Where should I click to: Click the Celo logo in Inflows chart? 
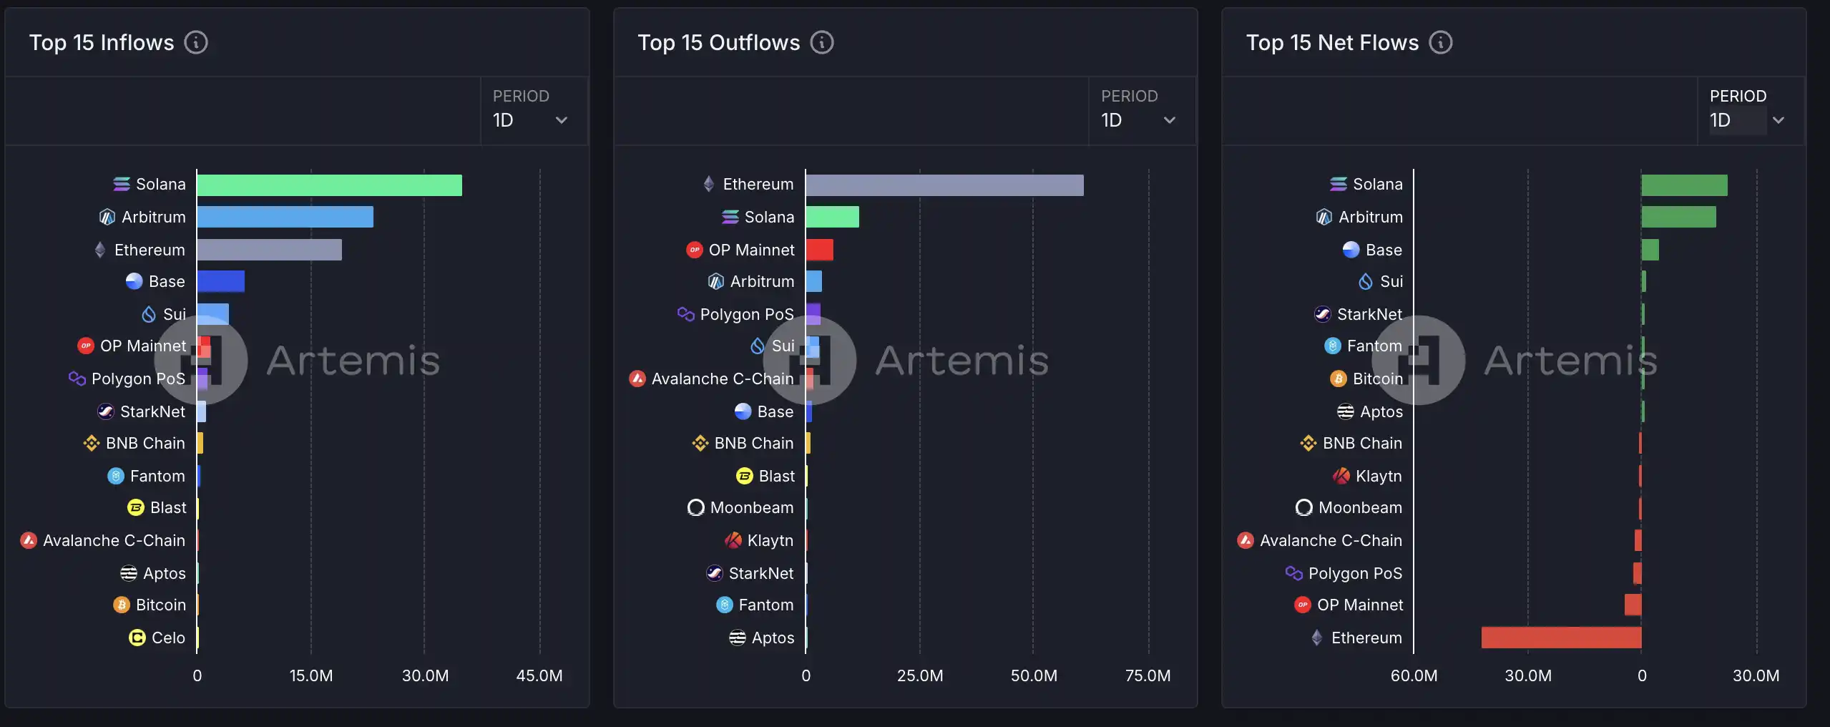[x=137, y=638]
